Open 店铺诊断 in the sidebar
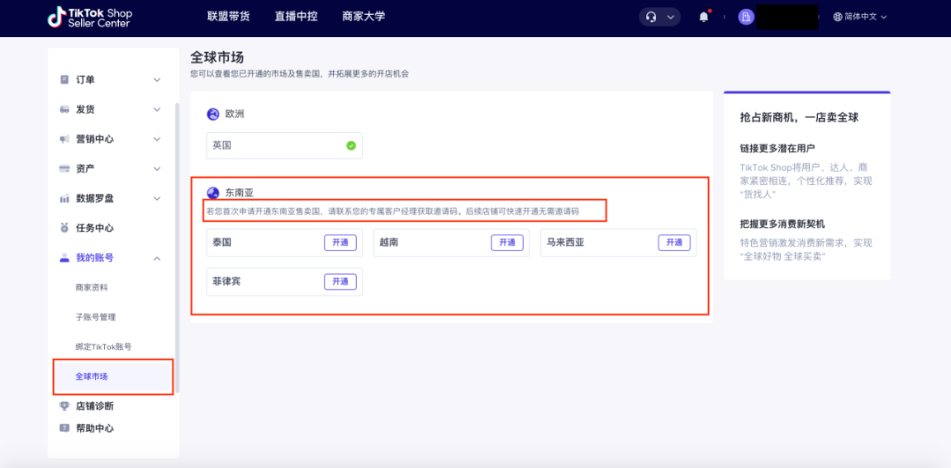951x468 pixels. (x=94, y=406)
